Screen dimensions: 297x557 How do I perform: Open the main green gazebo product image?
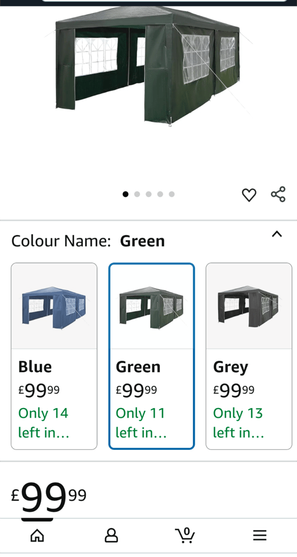coord(148,66)
